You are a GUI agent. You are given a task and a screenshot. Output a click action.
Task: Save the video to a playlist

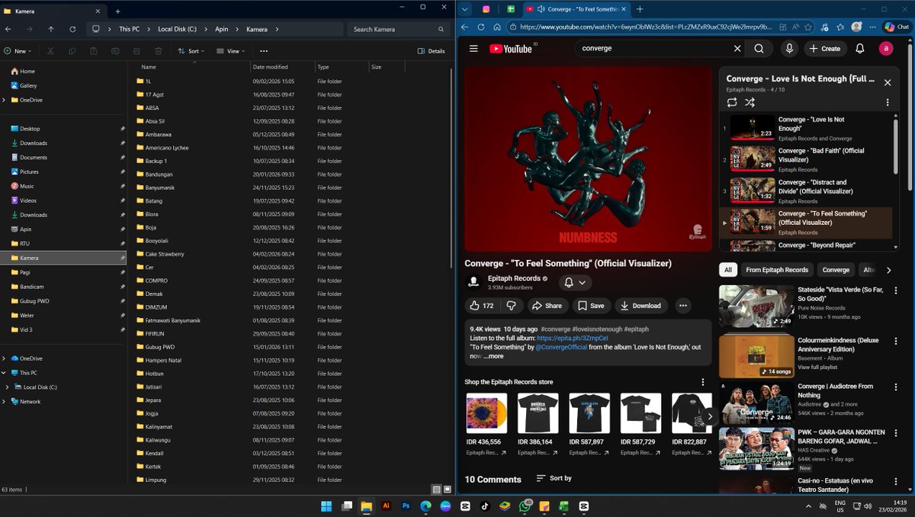click(591, 306)
